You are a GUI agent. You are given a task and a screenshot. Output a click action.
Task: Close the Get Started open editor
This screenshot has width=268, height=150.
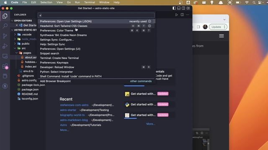coord(17,25)
